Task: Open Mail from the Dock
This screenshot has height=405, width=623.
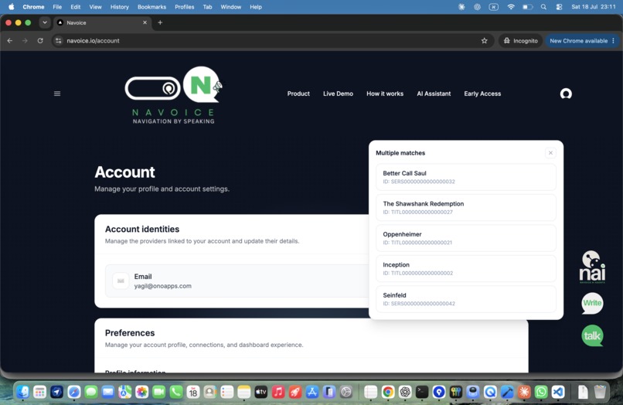Action: pos(108,393)
